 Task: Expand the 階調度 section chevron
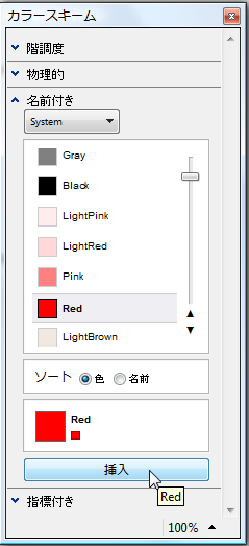[15, 47]
